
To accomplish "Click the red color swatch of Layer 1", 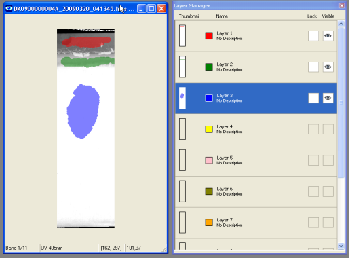I will [x=209, y=36].
